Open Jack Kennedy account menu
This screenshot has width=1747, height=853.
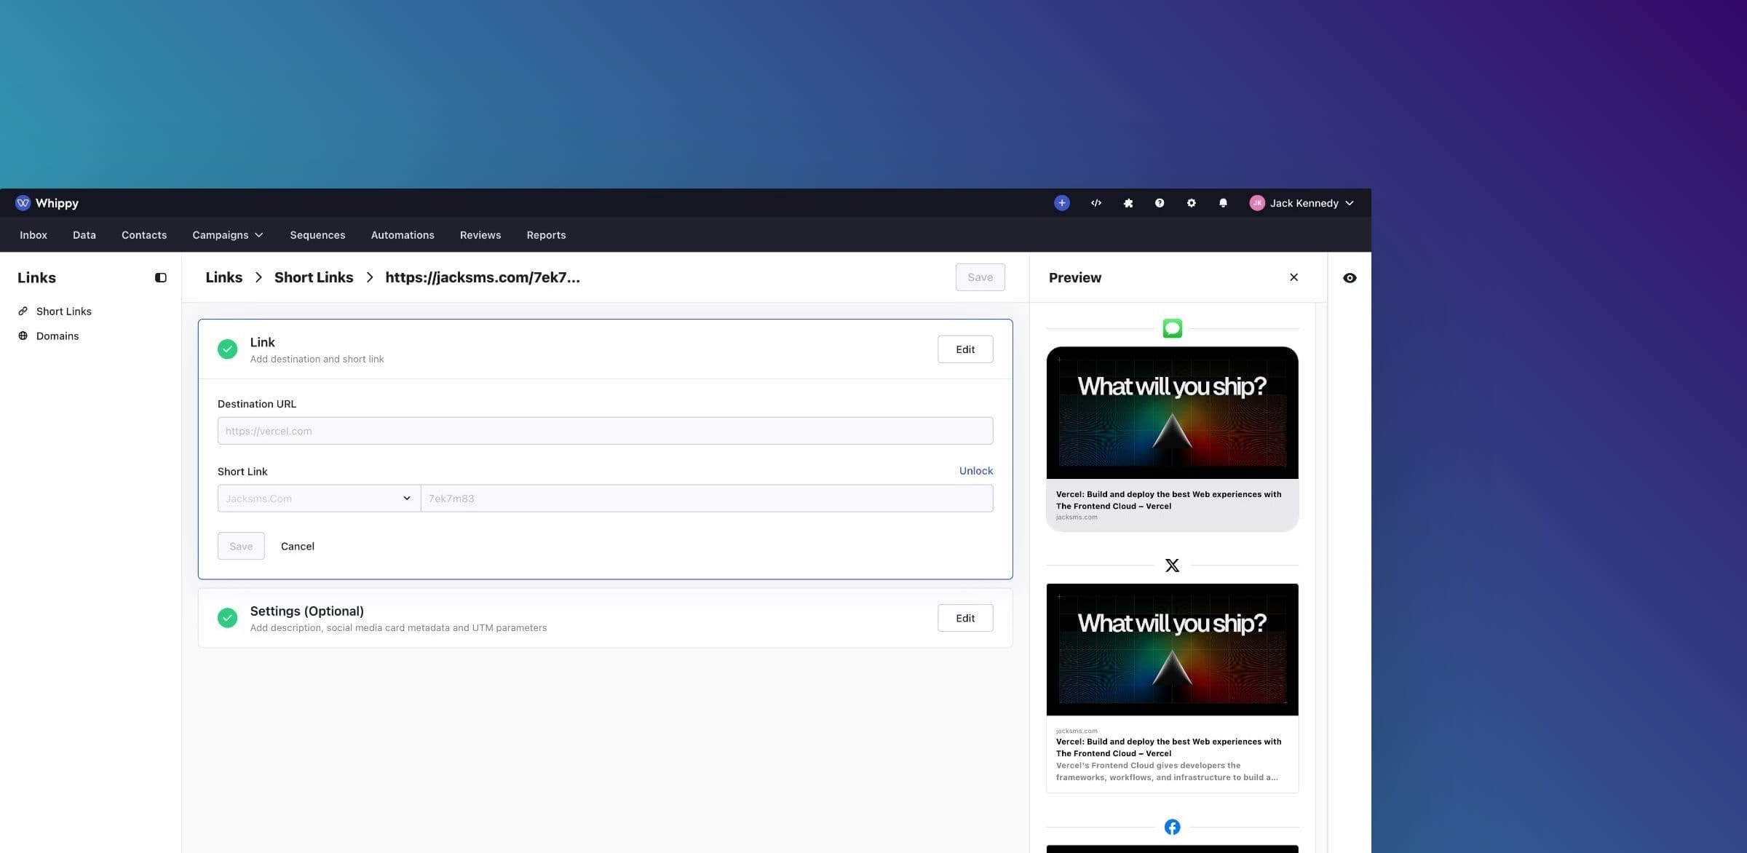coord(1302,203)
